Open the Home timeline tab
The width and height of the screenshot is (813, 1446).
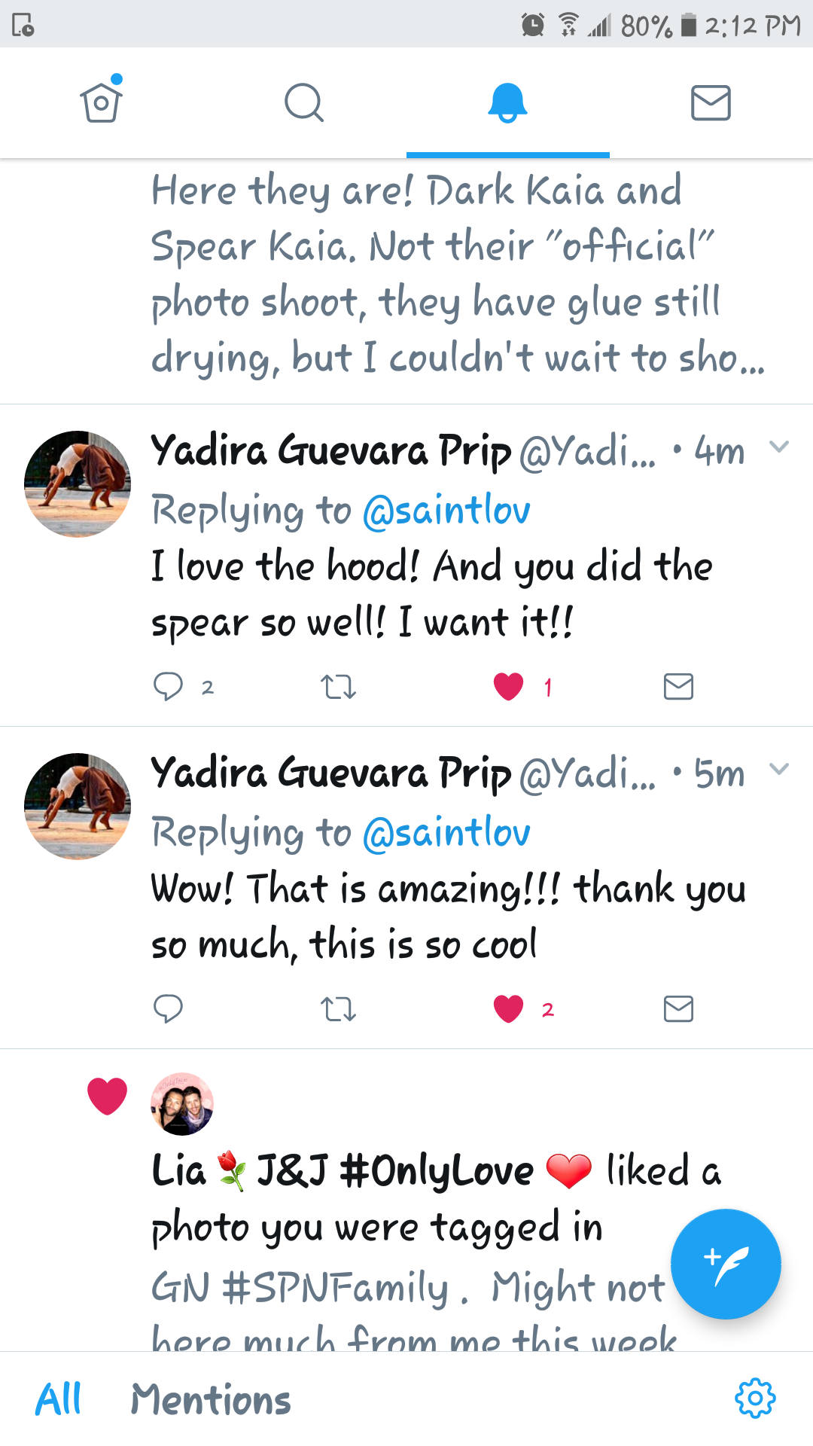tap(102, 102)
